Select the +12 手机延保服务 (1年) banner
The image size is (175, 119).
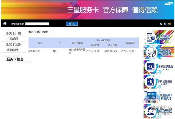pos(159,66)
